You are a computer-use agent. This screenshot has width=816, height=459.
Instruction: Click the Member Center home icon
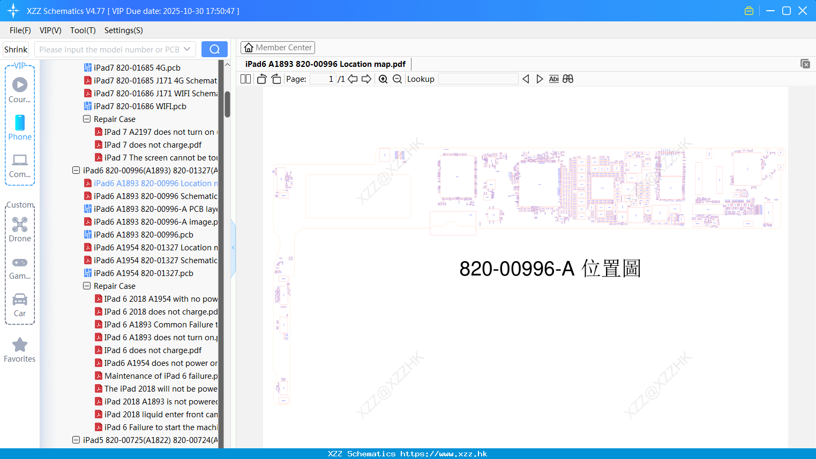pos(249,48)
